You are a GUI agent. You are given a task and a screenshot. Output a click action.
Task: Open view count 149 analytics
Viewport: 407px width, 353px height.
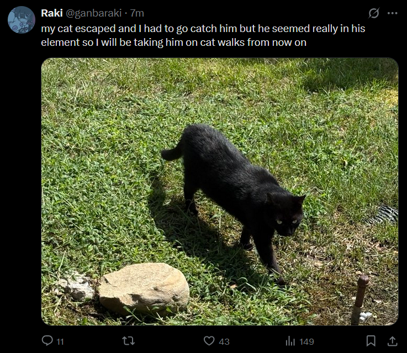point(306,341)
